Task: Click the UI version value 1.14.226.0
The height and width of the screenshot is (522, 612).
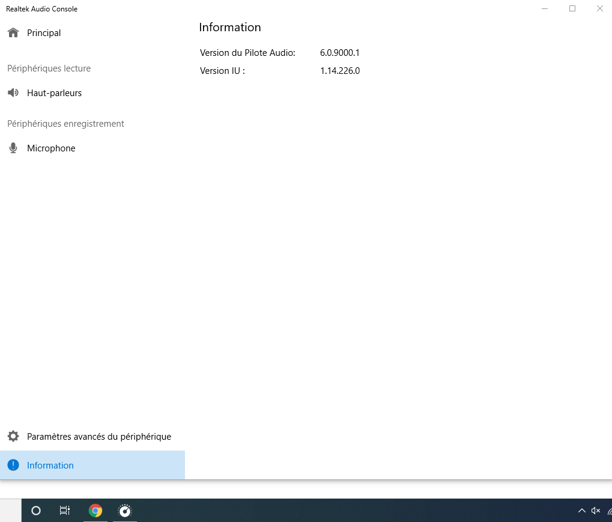Action: point(340,71)
